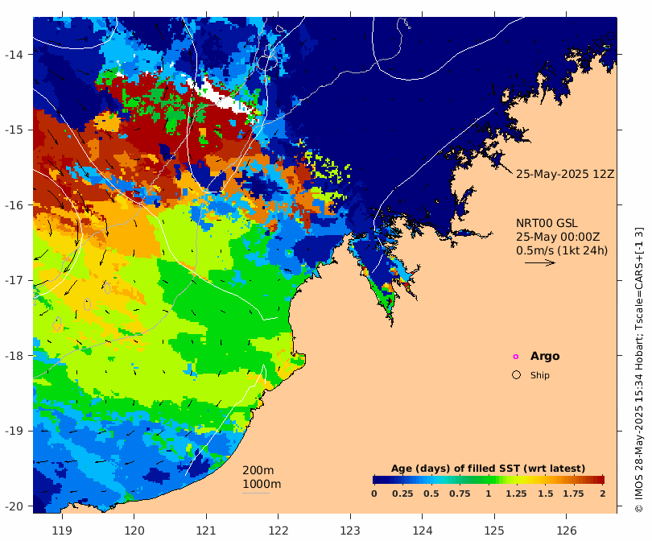The width and height of the screenshot is (652, 541).
Task: Click the '25-May-2025 12Z' date label
Action: (x=565, y=174)
